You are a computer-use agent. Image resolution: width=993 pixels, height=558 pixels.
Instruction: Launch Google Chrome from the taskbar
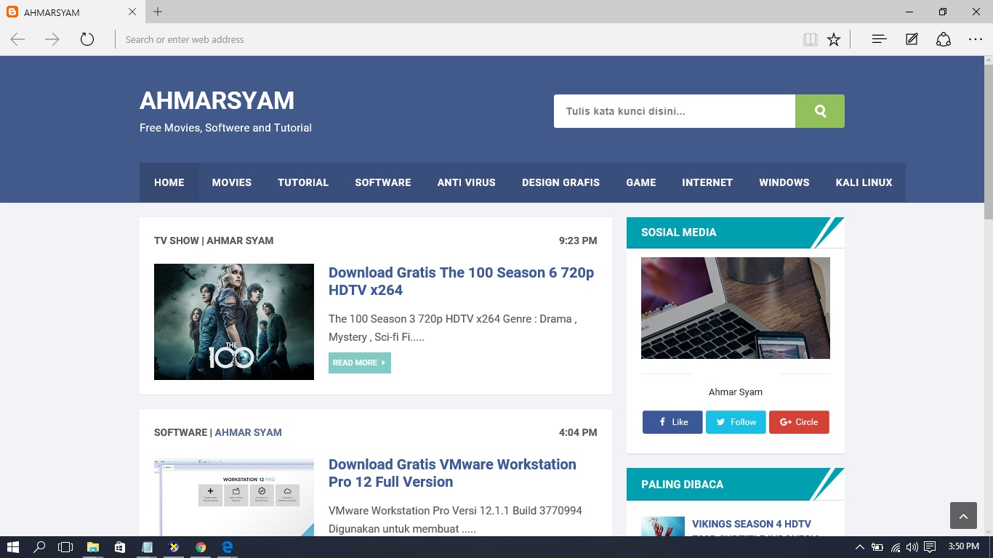pyautogui.click(x=201, y=547)
